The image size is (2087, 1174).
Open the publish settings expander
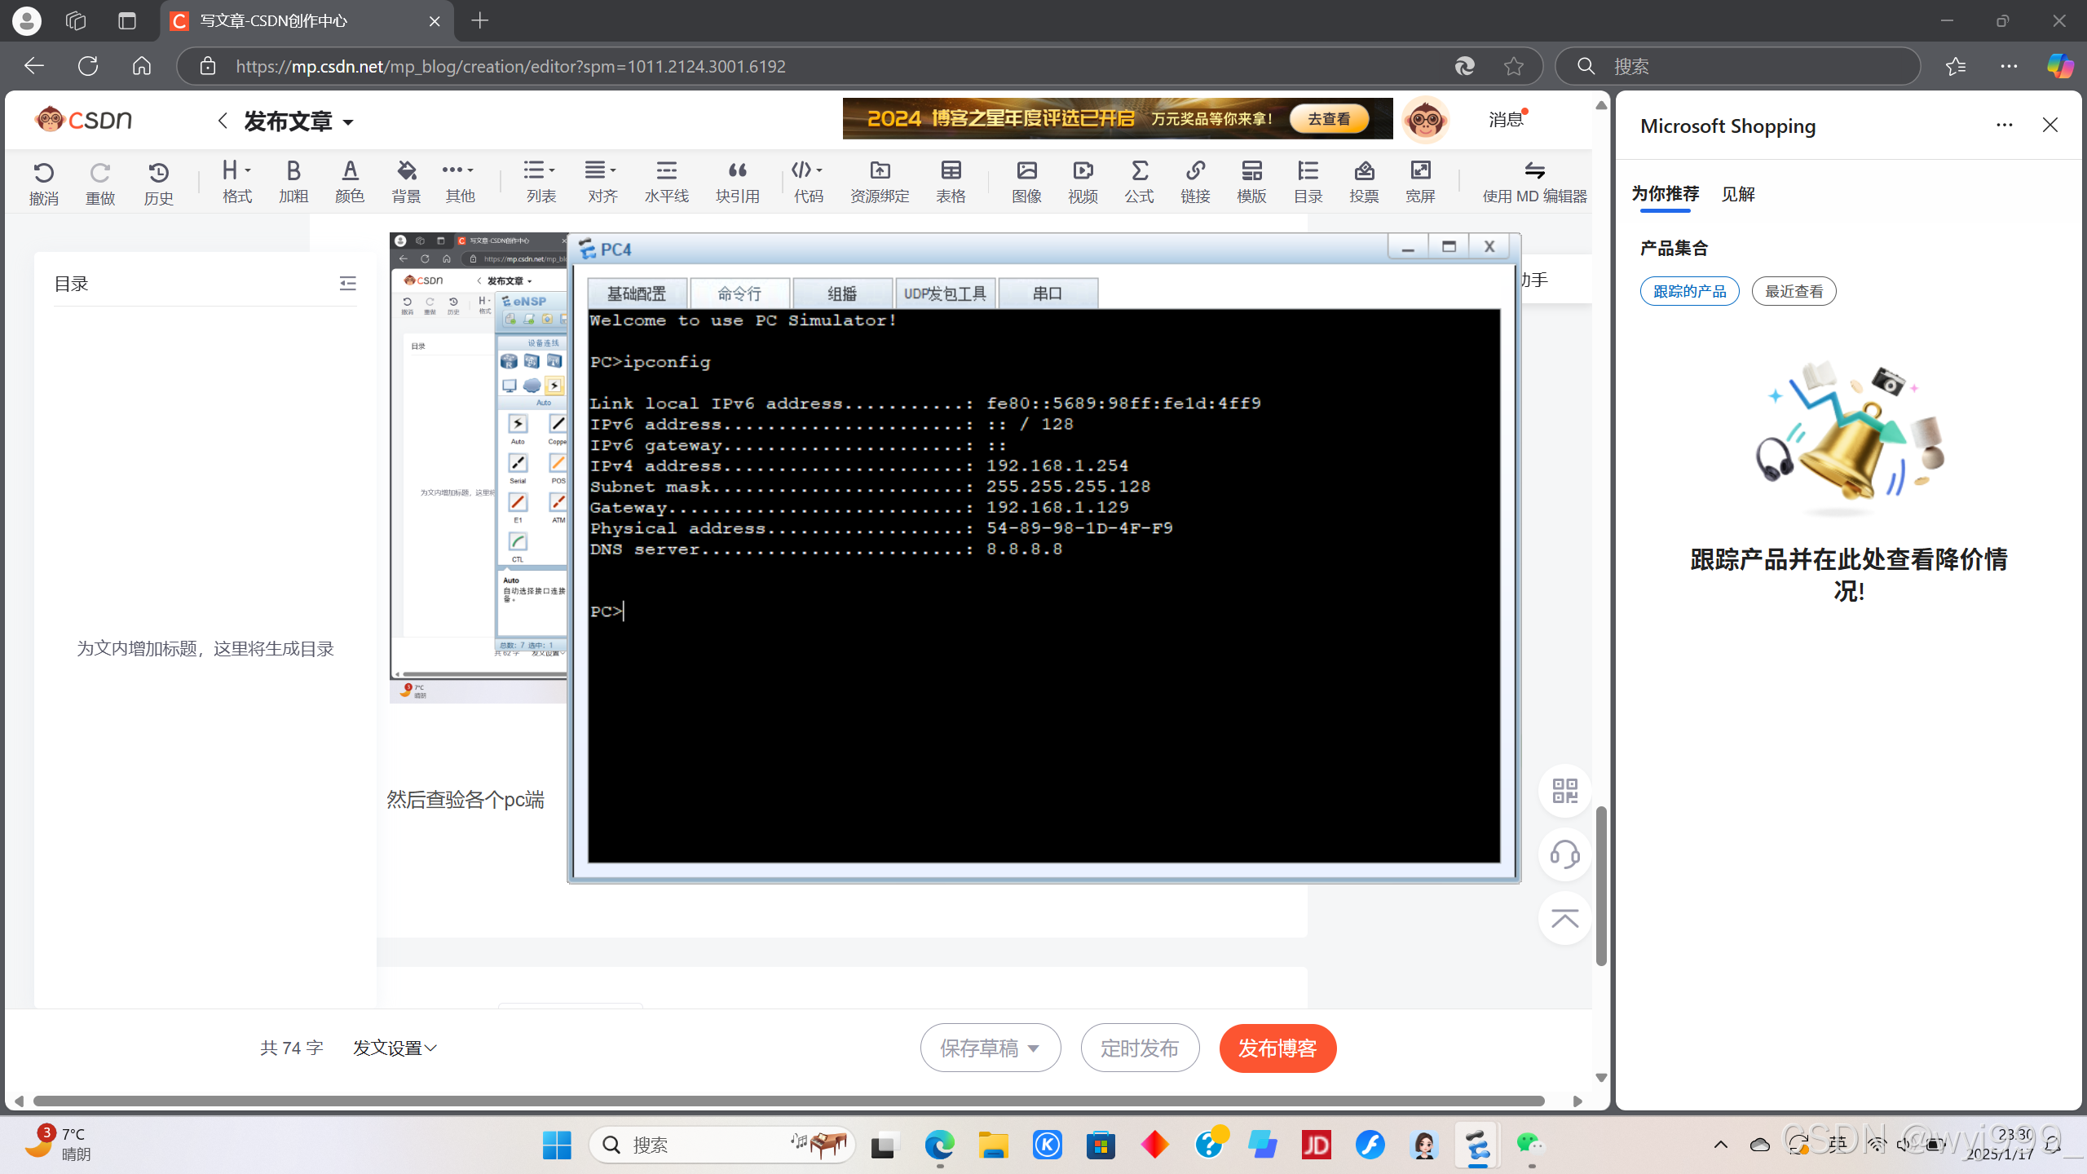(395, 1048)
